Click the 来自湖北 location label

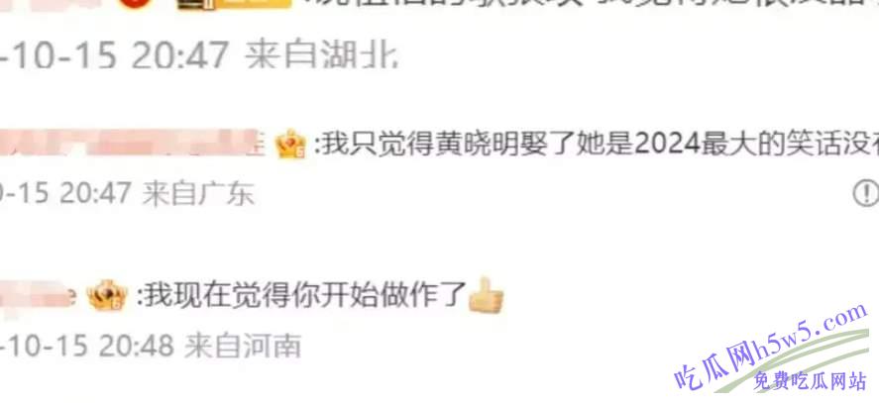(x=322, y=54)
